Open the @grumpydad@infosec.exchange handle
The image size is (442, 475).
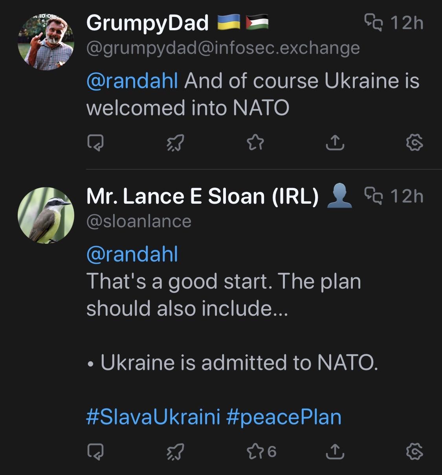click(x=223, y=48)
